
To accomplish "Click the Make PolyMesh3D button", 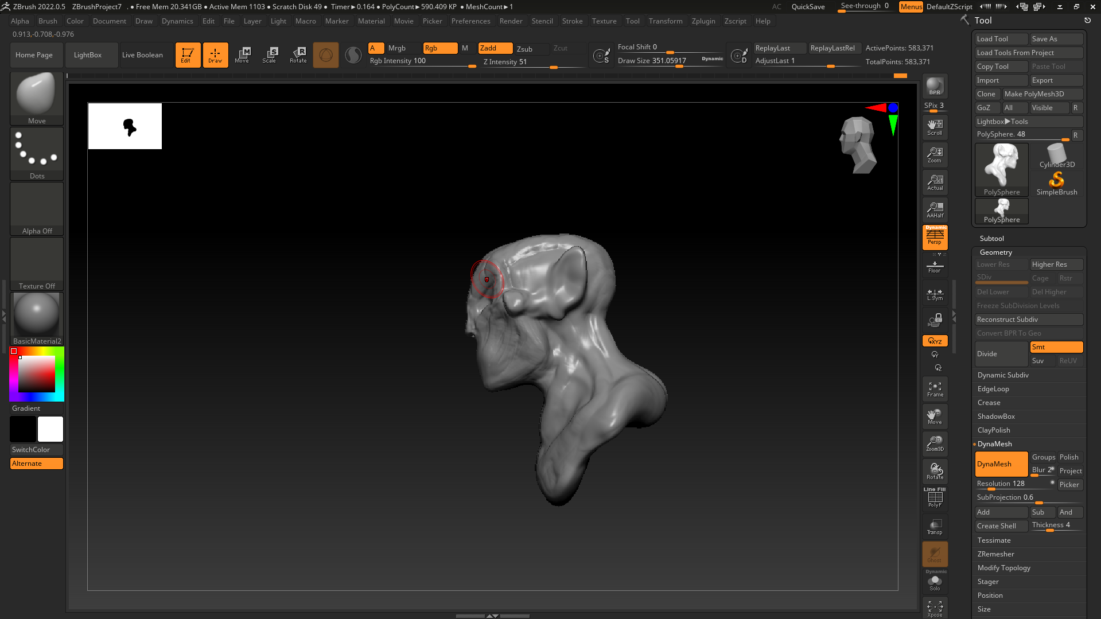I will (x=1042, y=94).
